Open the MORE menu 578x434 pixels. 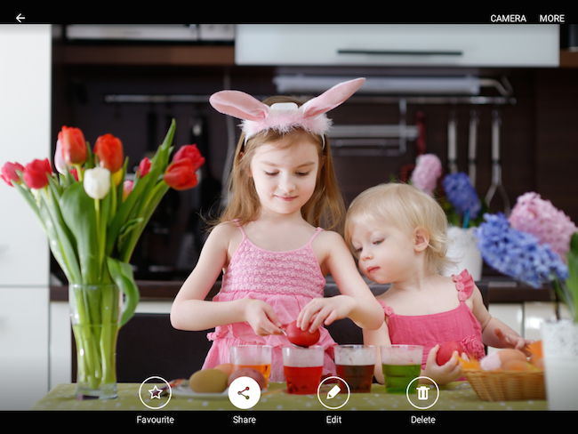click(552, 19)
